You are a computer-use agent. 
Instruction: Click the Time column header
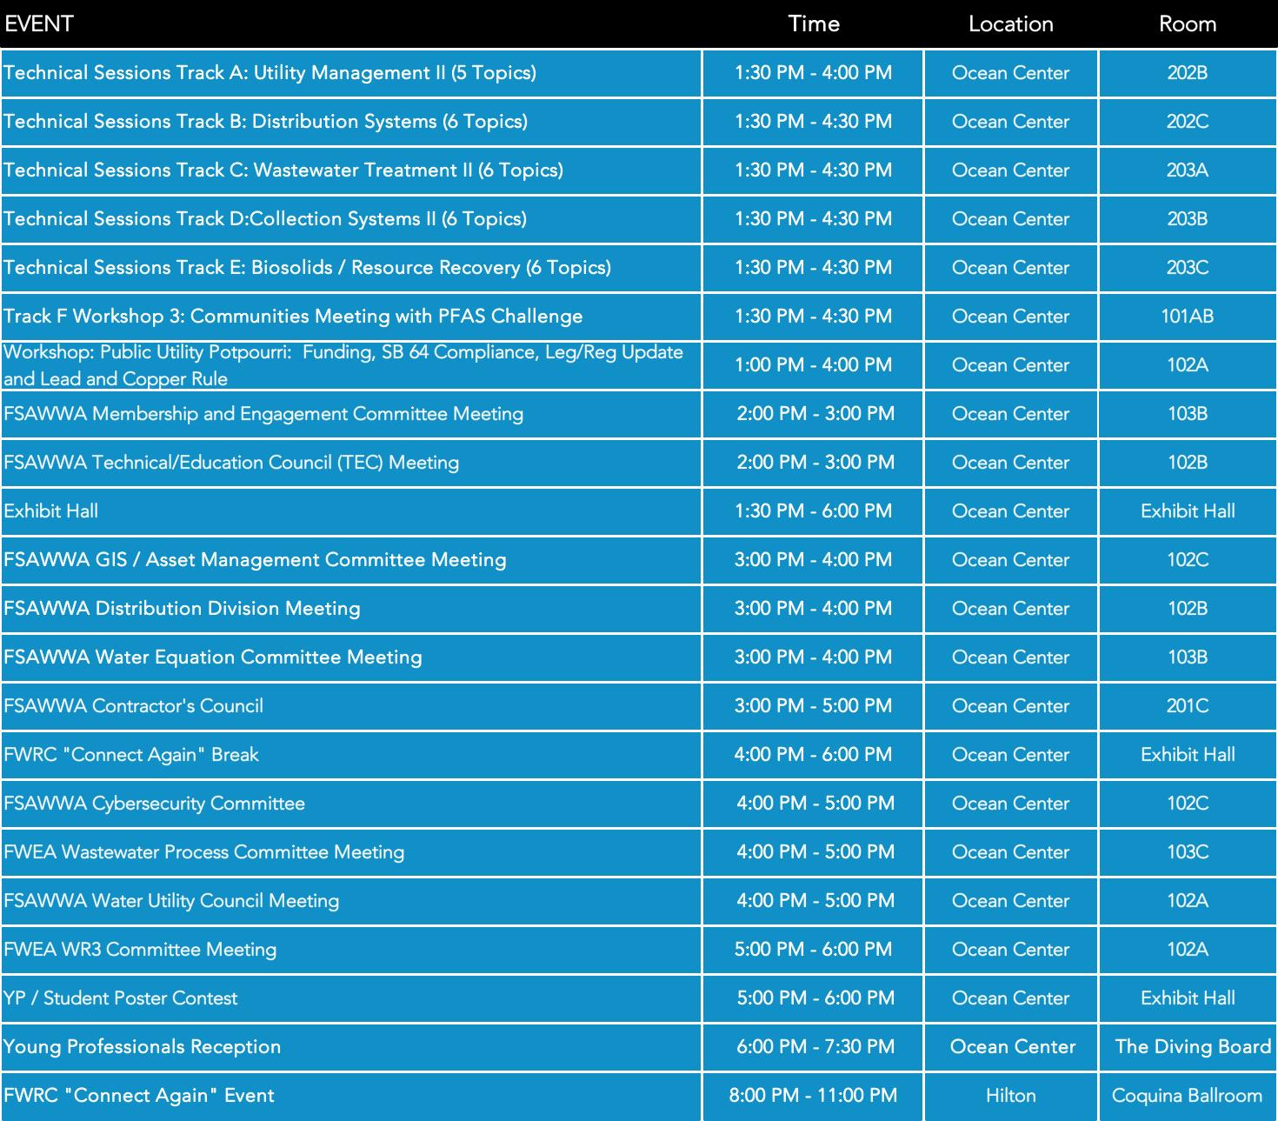(x=814, y=23)
